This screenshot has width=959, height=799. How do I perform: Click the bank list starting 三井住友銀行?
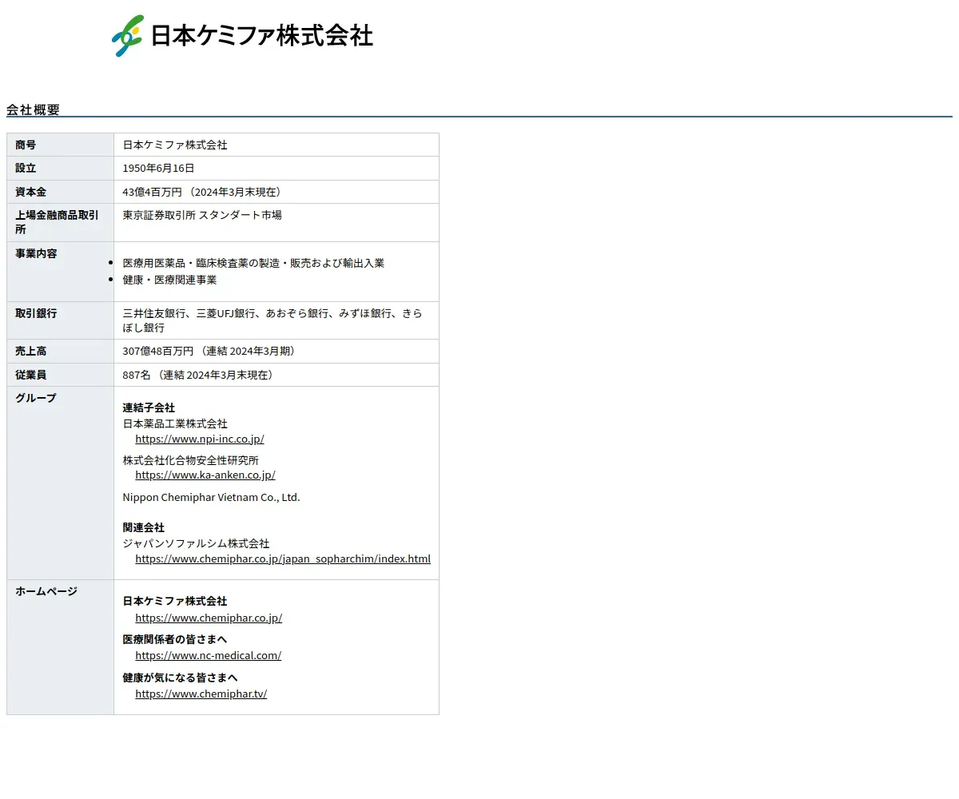point(273,320)
